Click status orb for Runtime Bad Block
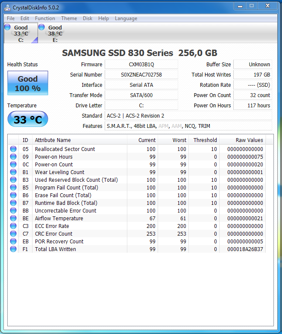Image resolution: width=282 pixels, height=334 pixels. pyautogui.click(x=13, y=203)
